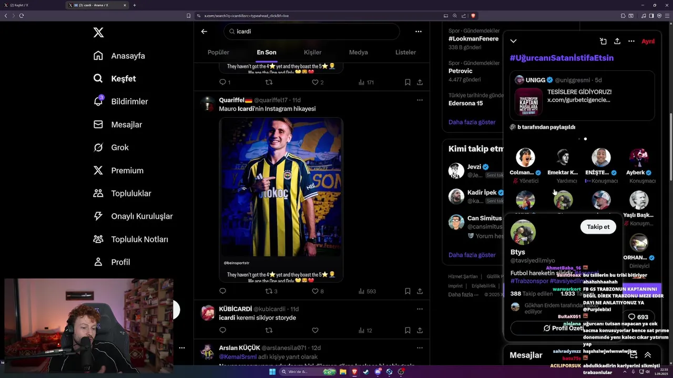Click Ayrıl to leave the Space

tap(648, 41)
